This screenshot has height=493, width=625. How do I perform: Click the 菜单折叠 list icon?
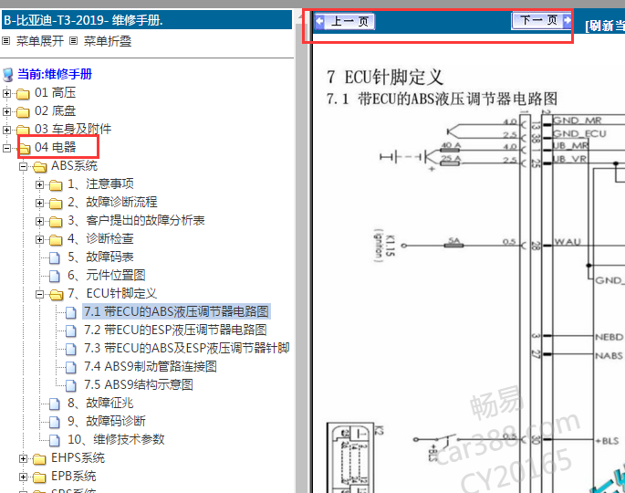pyautogui.click(x=73, y=41)
